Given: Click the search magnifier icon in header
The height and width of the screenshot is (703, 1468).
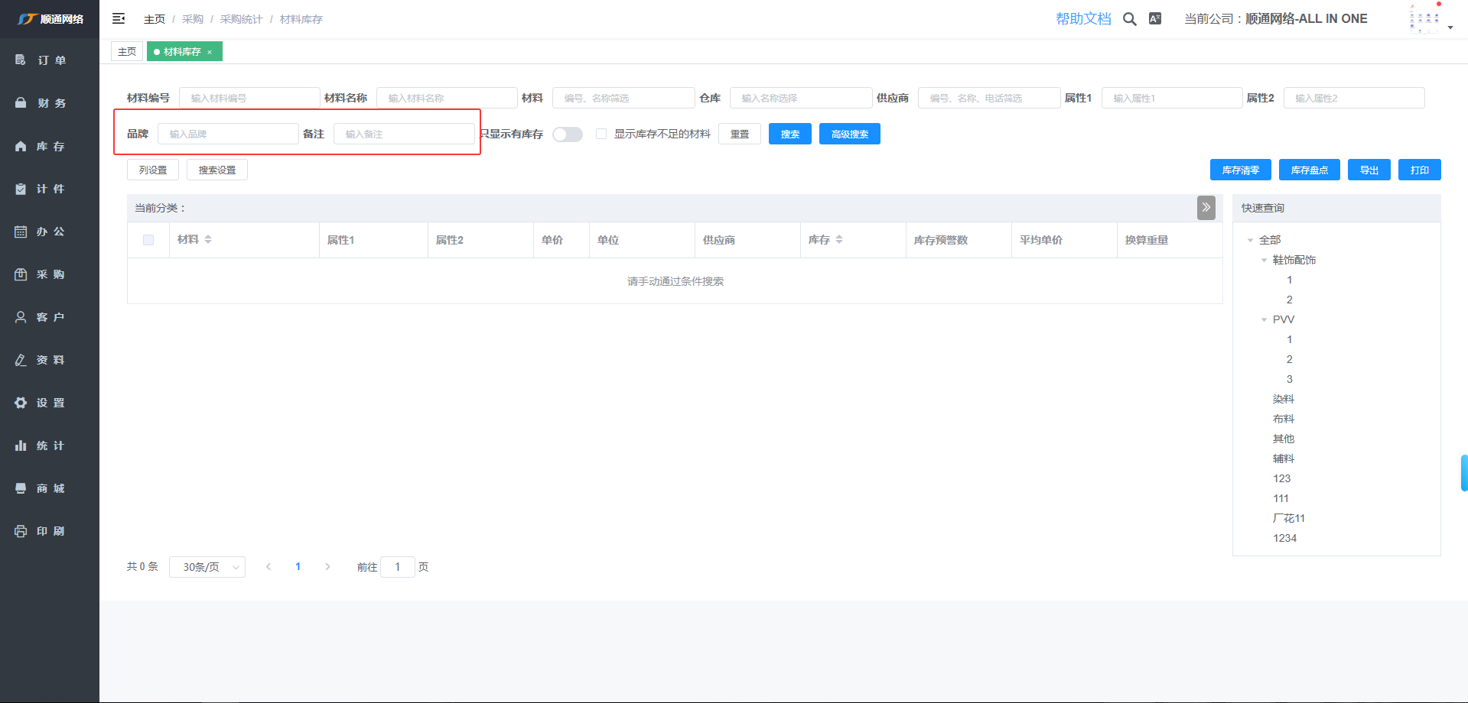Looking at the screenshot, I should (1129, 19).
